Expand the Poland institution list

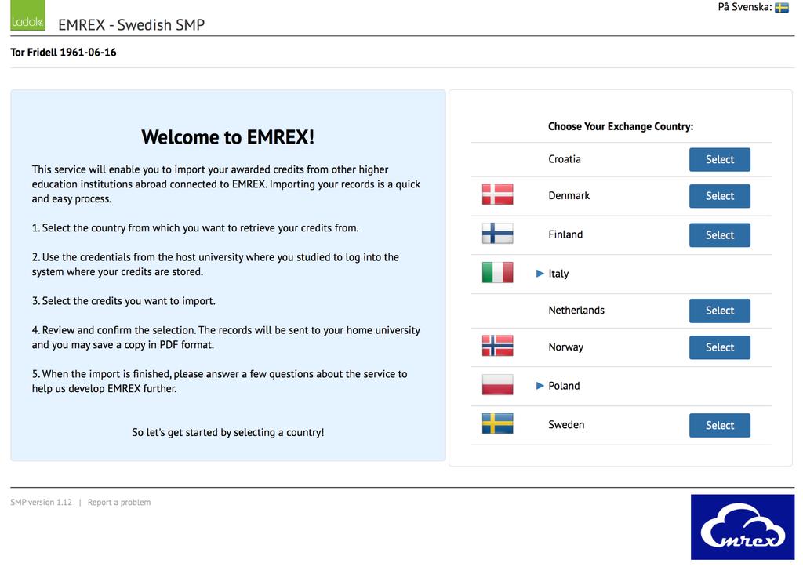pos(540,386)
